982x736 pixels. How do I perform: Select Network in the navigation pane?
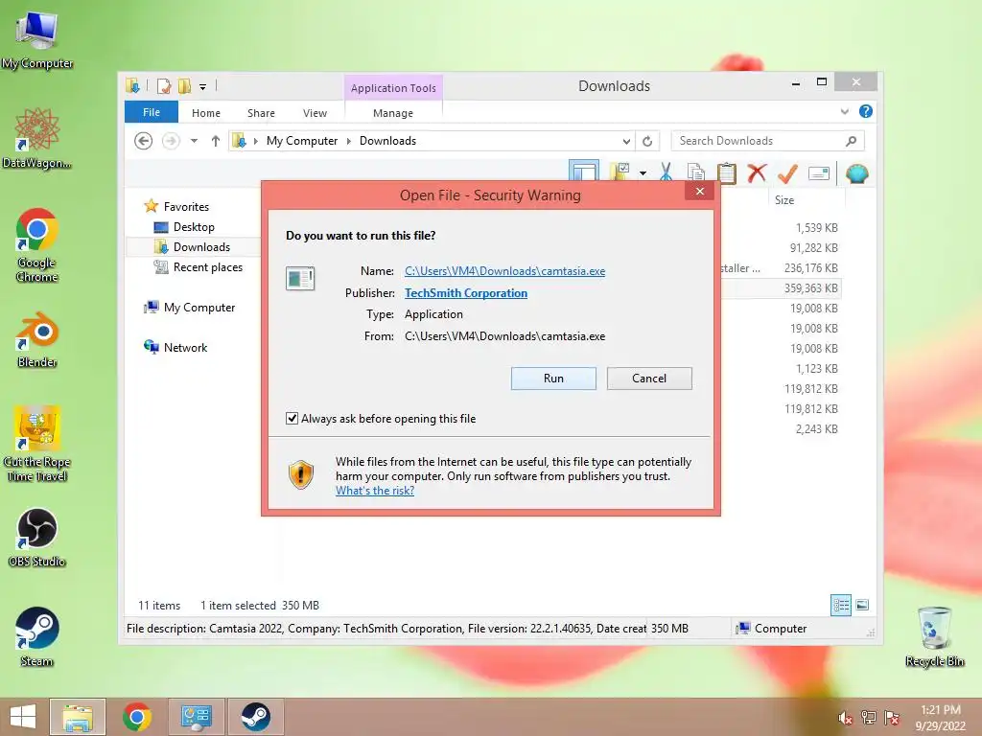click(x=185, y=347)
